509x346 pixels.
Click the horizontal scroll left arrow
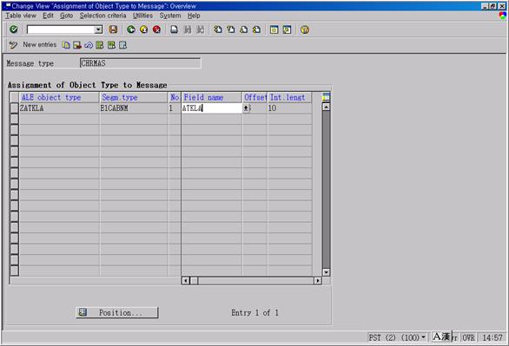pos(185,281)
